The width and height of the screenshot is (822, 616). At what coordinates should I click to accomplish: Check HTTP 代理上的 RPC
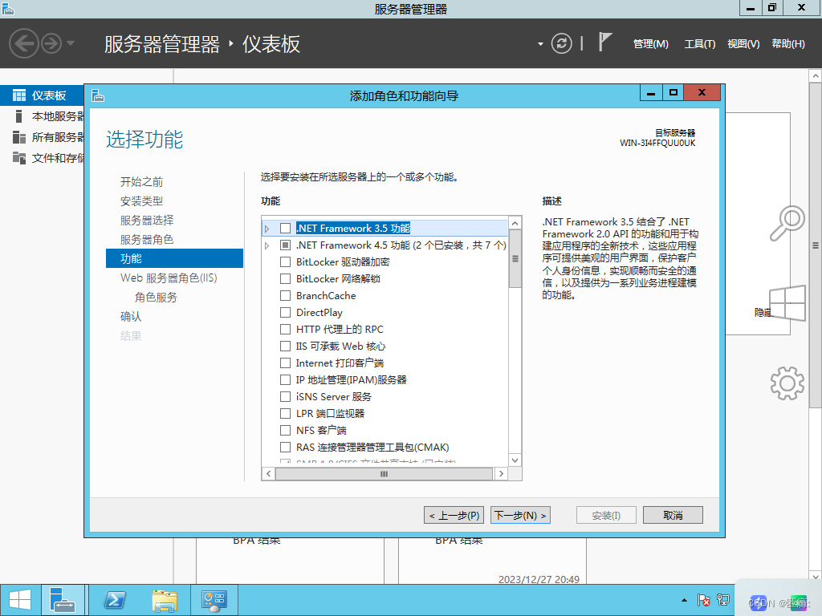click(x=285, y=330)
